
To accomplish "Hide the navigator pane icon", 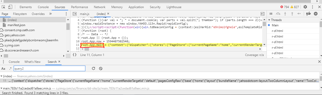I will coord(74,14).
